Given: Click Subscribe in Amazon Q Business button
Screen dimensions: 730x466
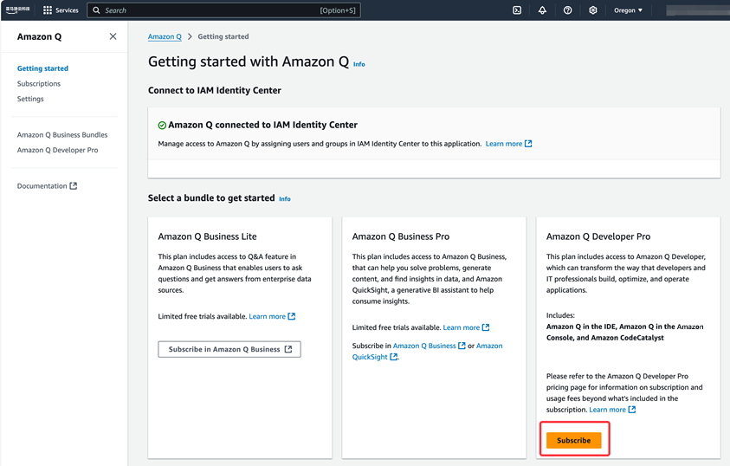Looking at the screenshot, I should pyautogui.click(x=229, y=349).
